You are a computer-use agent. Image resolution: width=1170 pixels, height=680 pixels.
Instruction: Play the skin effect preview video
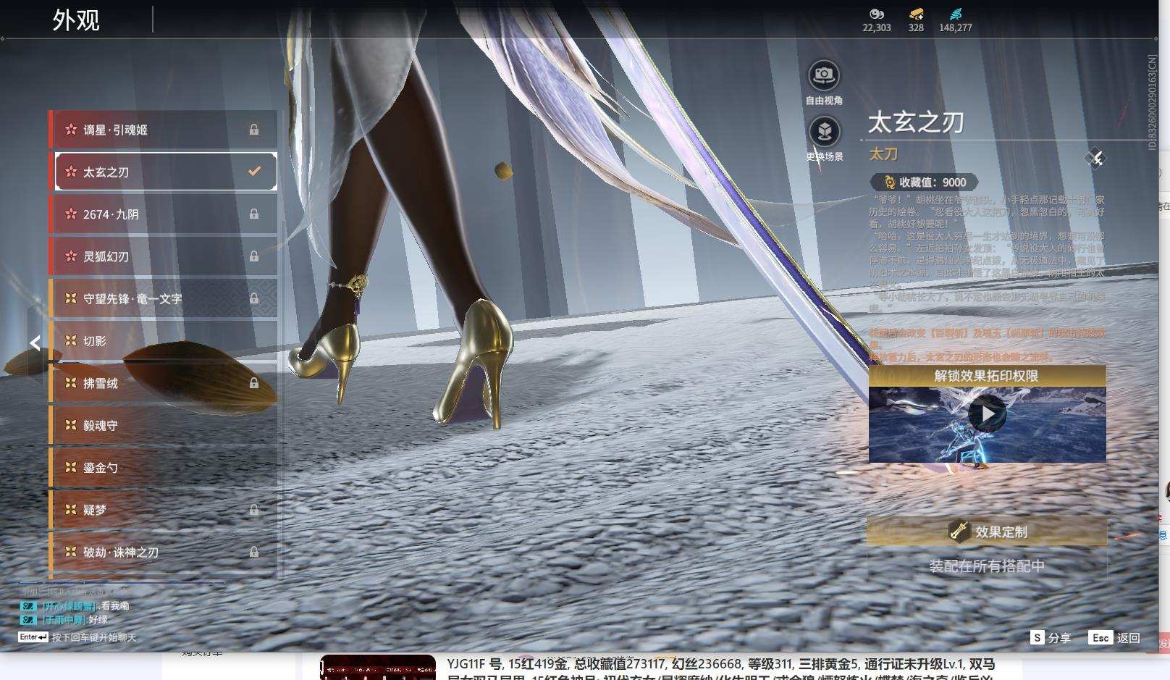coord(987,414)
